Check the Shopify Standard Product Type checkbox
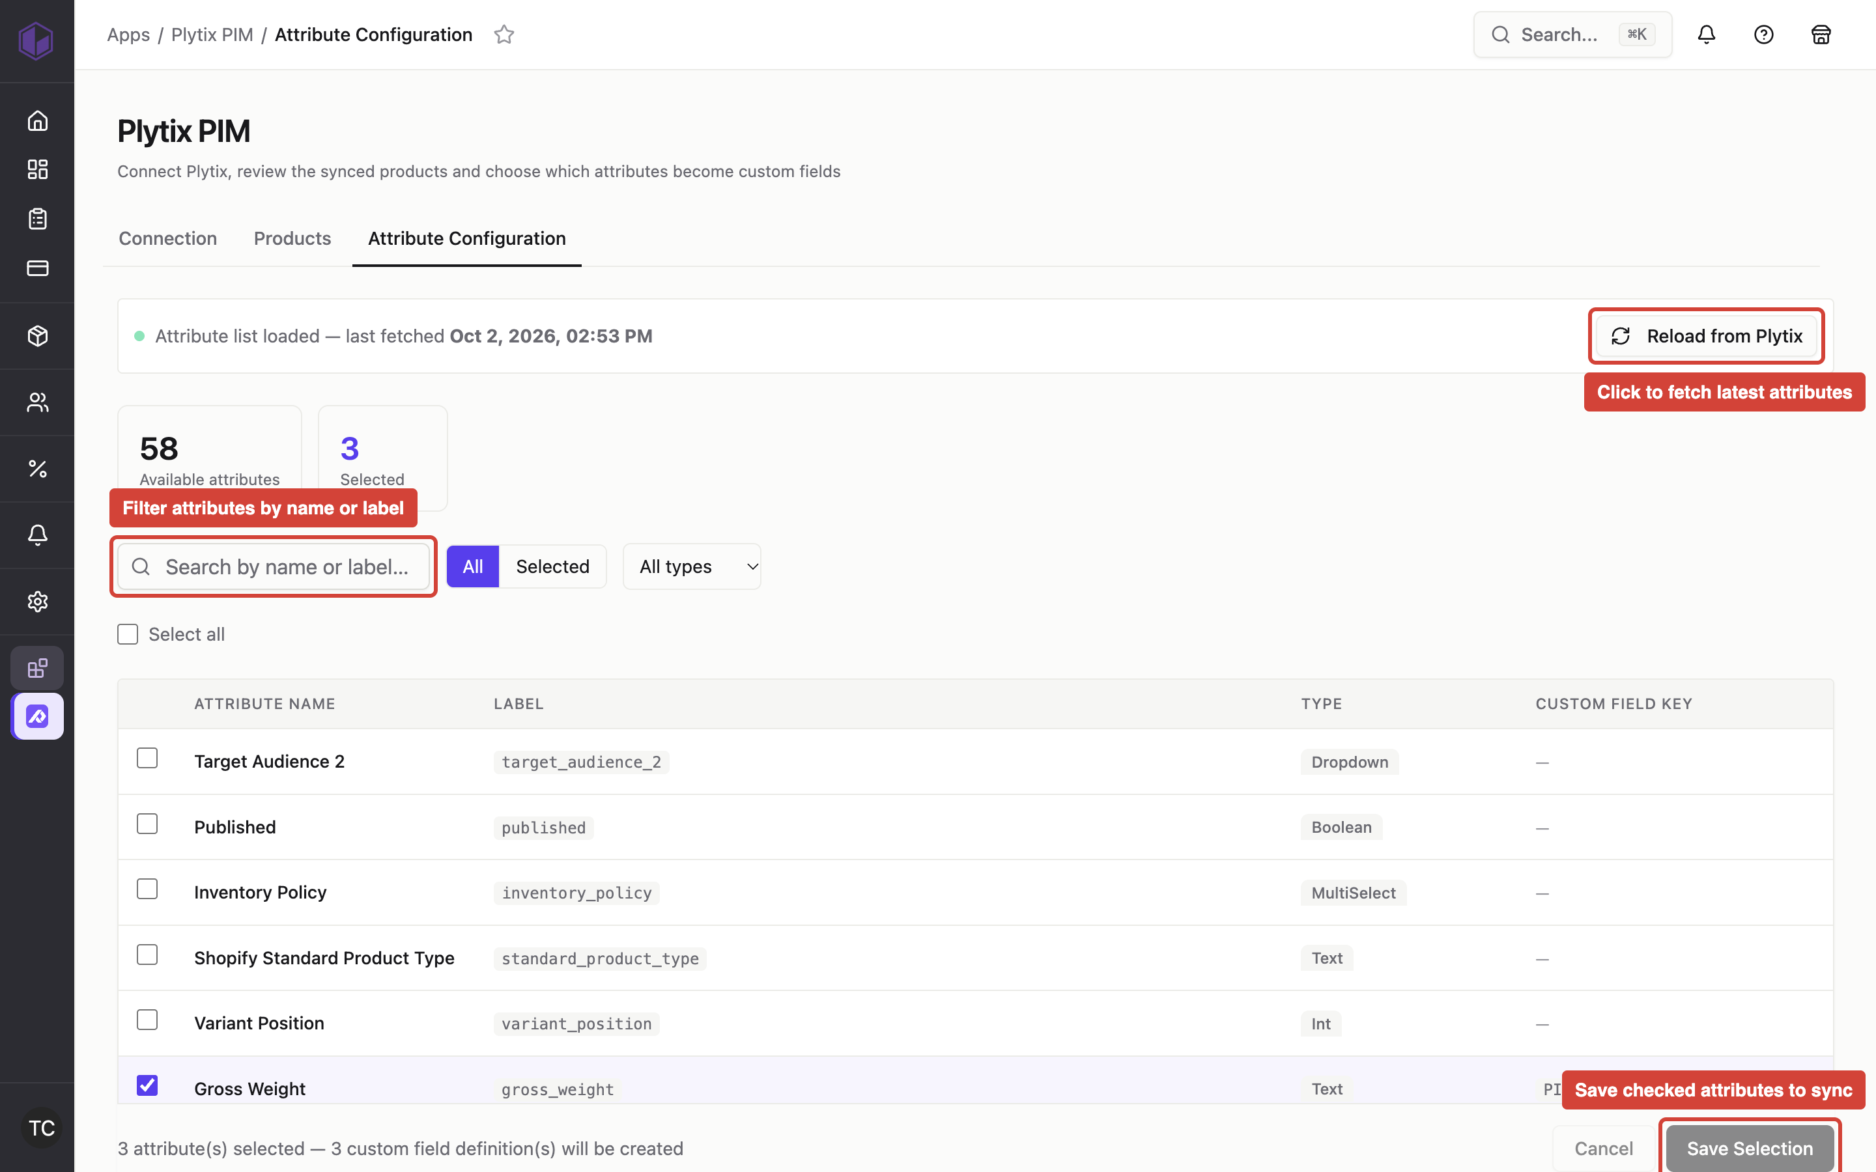 tap(147, 954)
